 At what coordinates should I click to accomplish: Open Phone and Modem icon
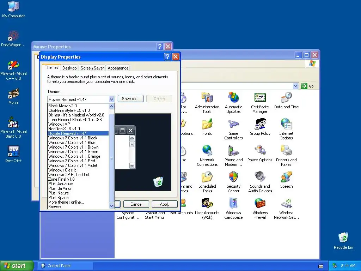click(x=233, y=156)
